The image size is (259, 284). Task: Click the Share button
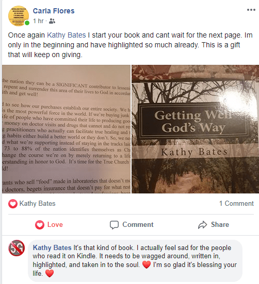coord(214,225)
